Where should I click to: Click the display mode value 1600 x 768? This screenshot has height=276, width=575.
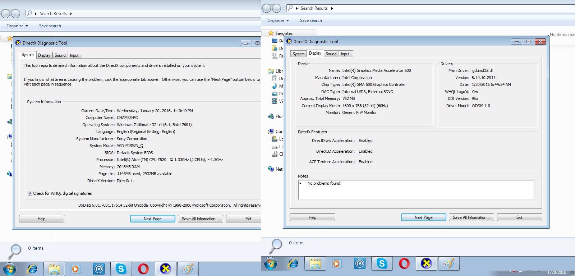point(365,106)
